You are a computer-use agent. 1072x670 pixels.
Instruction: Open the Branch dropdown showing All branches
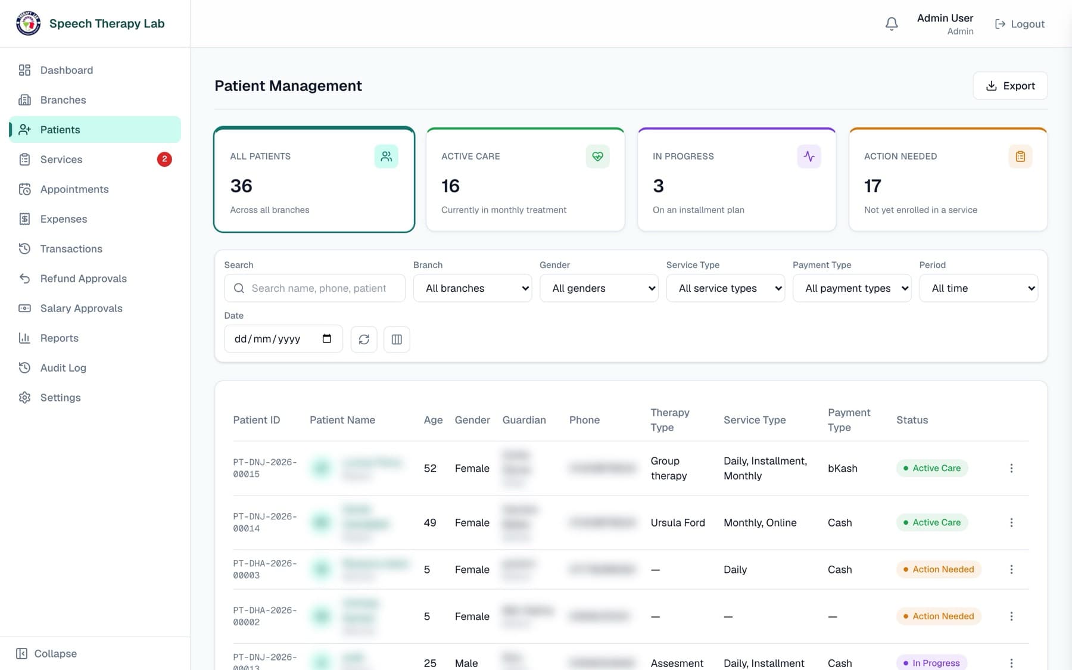(x=473, y=288)
